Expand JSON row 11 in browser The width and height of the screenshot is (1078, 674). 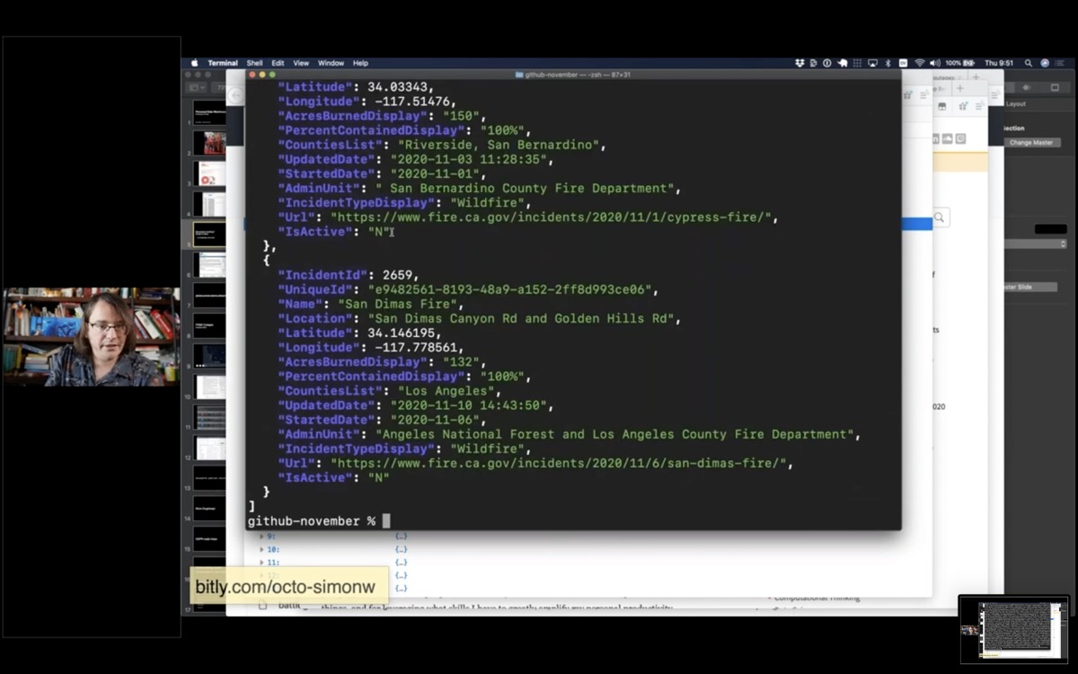(261, 562)
